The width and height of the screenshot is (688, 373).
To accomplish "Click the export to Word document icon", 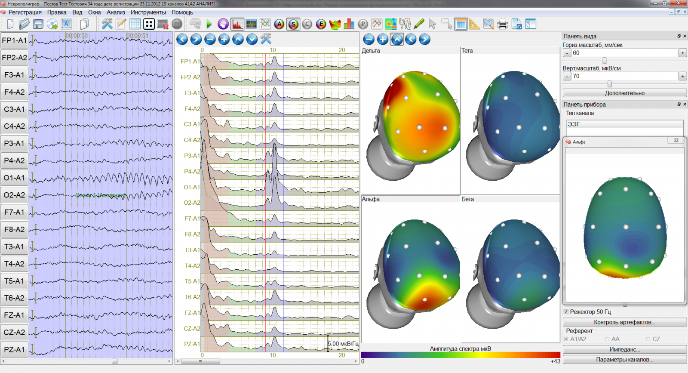I will pyautogui.click(x=516, y=24).
